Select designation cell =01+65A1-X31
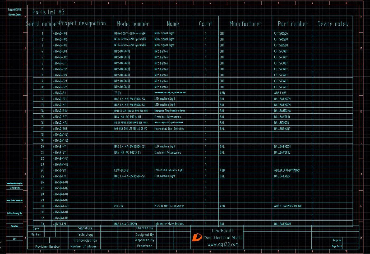Image resolution: width=370 pixels, height=254 pixels. point(61,206)
